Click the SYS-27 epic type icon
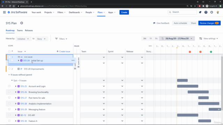This screenshot has width=223, height=125. (x=18, y=98)
